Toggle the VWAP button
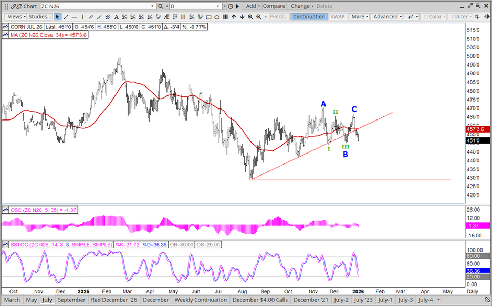 coord(337,17)
